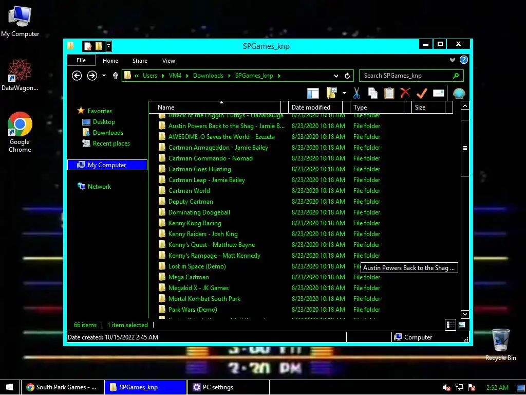Image resolution: width=526 pixels, height=395 pixels.
Task: Click the Email envelope toolbar icon
Action: (439, 93)
